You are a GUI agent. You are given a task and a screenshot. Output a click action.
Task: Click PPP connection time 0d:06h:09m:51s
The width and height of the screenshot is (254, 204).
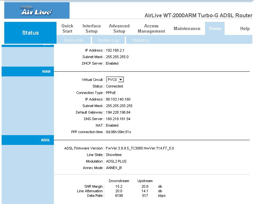pyautogui.click(x=119, y=132)
